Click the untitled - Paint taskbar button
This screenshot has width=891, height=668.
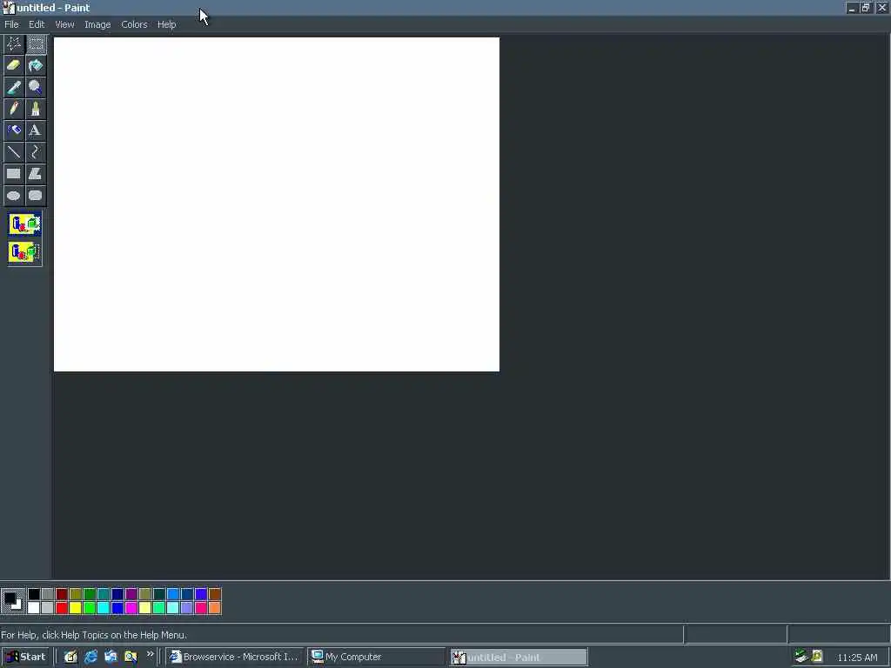click(x=519, y=658)
